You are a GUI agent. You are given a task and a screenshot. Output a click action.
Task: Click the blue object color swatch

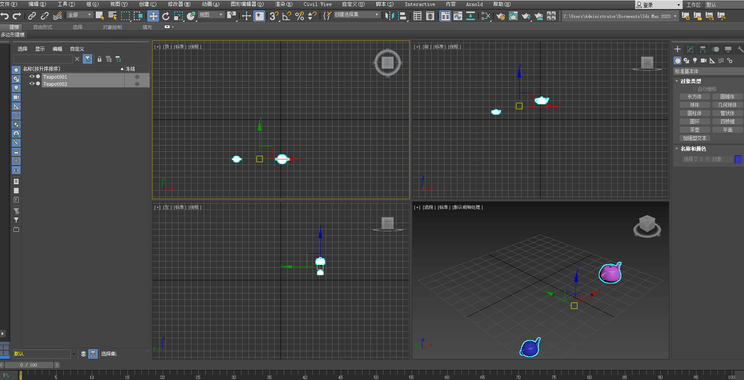point(738,159)
